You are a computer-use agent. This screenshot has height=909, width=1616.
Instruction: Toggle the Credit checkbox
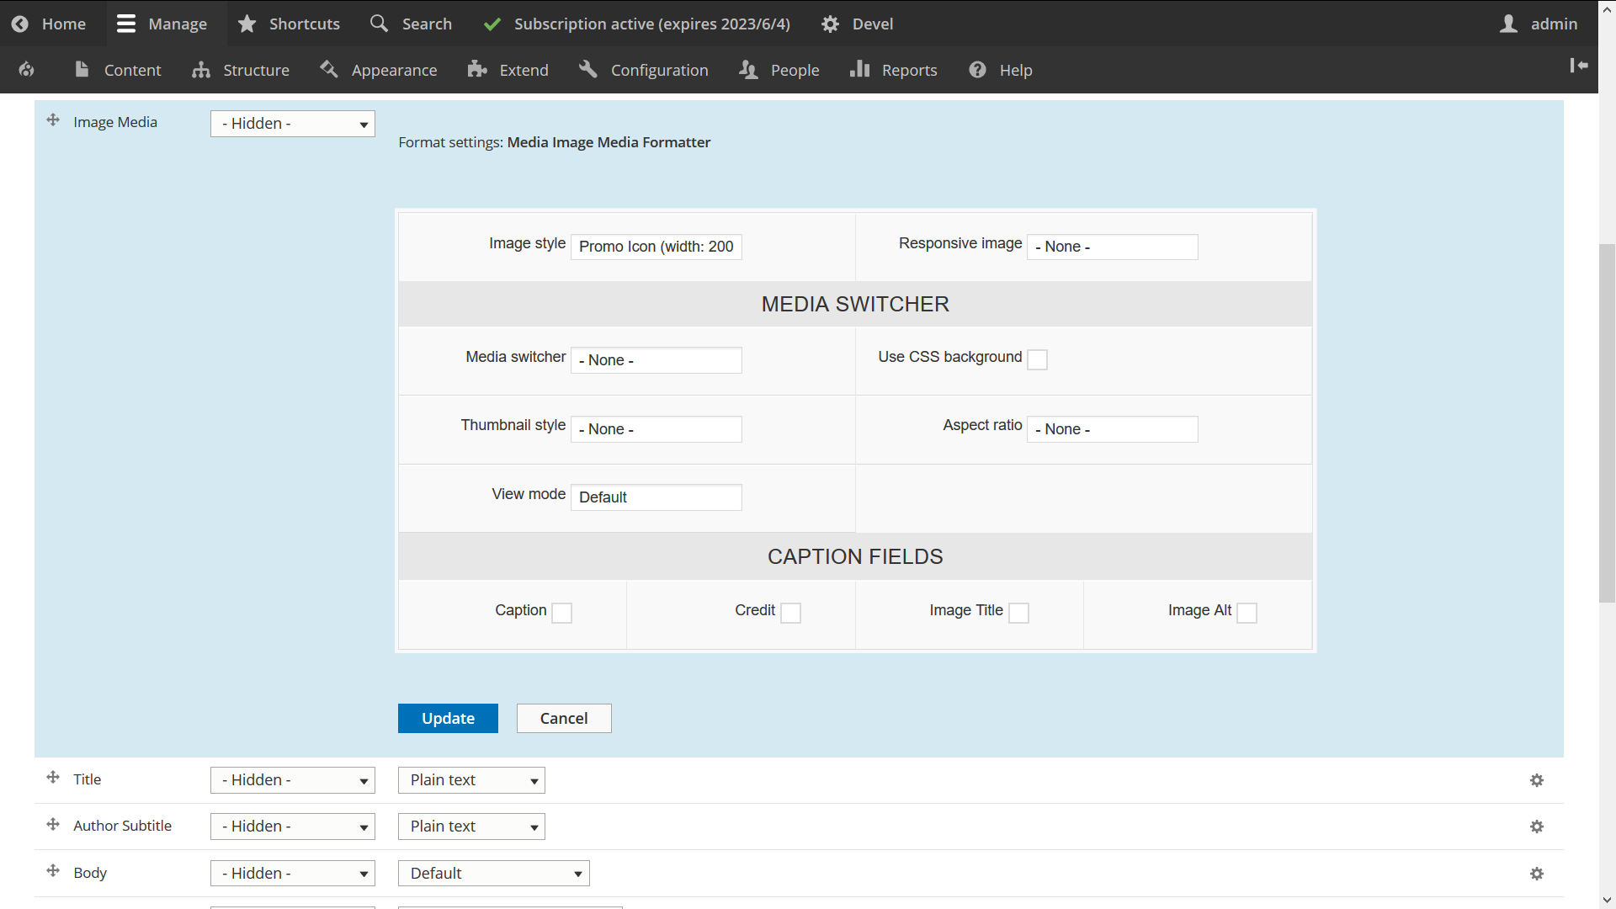[x=791, y=613]
